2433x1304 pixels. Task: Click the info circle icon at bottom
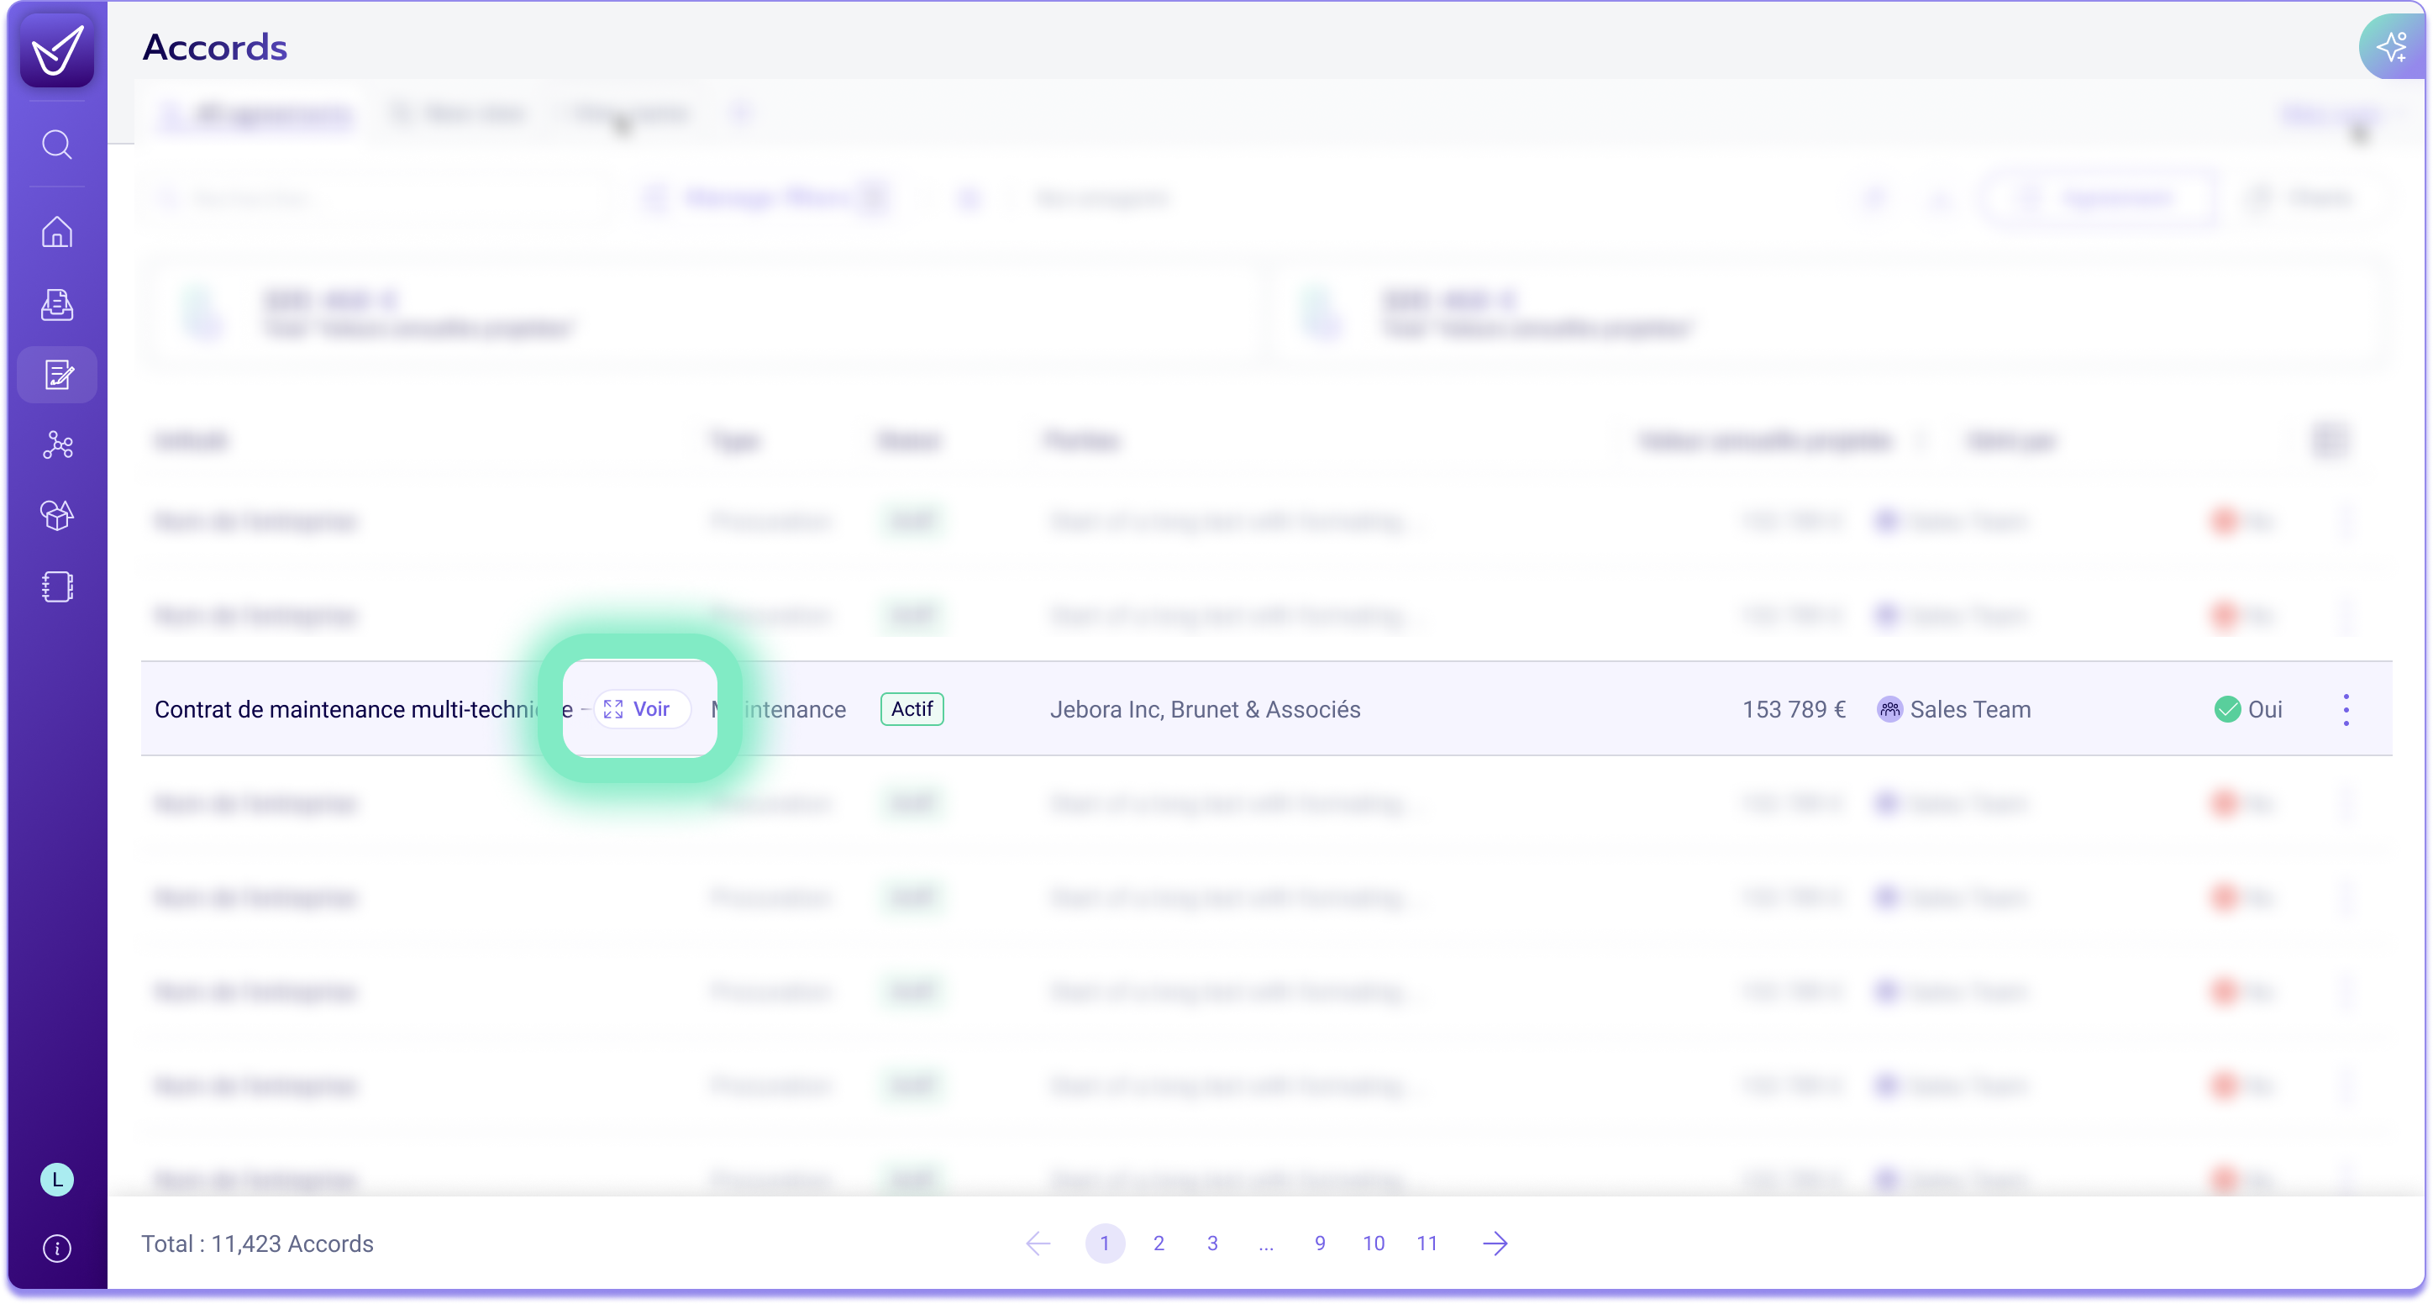[x=56, y=1249]
